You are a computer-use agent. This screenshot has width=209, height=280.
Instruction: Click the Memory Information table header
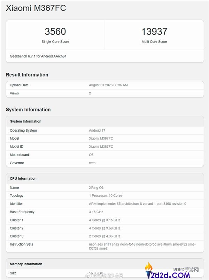26,264
